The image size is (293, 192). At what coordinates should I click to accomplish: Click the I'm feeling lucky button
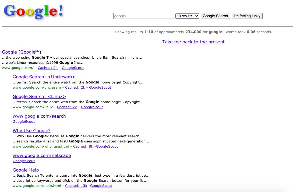point(247,16)
